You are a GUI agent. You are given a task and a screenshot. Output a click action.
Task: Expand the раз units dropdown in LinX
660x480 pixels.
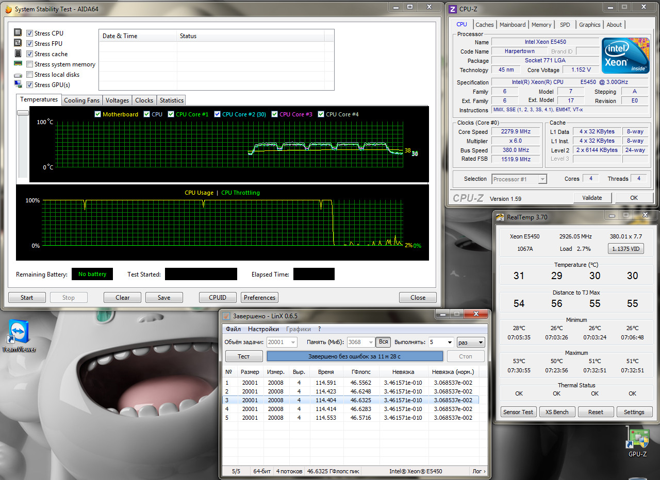click(471, 342)
